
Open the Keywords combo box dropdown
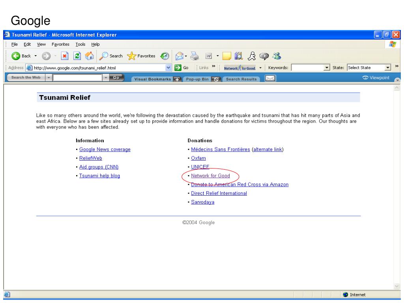click(327, 68)
